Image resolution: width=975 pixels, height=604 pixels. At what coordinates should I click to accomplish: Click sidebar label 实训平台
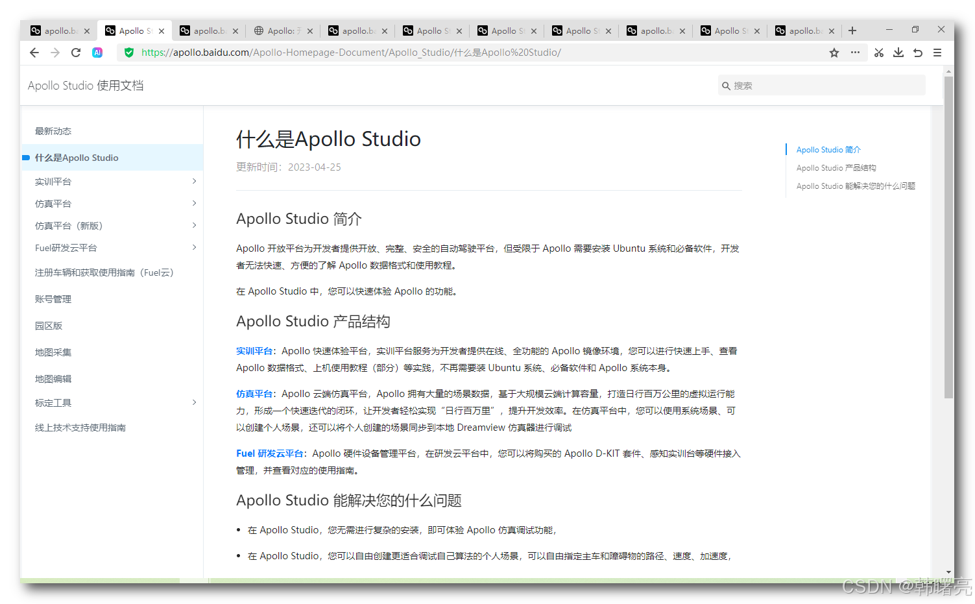click(x=53, y=182)
